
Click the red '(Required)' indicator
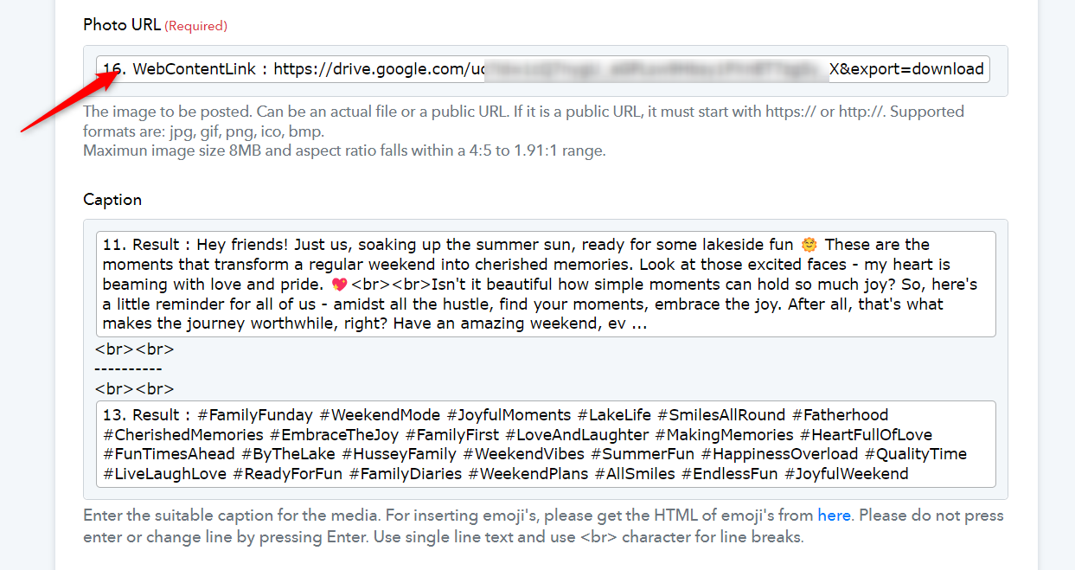pos(196,26)
